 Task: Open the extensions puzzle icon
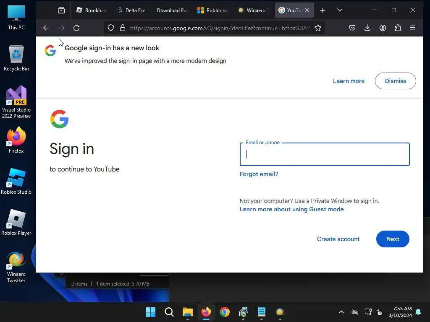click(398, 28)
